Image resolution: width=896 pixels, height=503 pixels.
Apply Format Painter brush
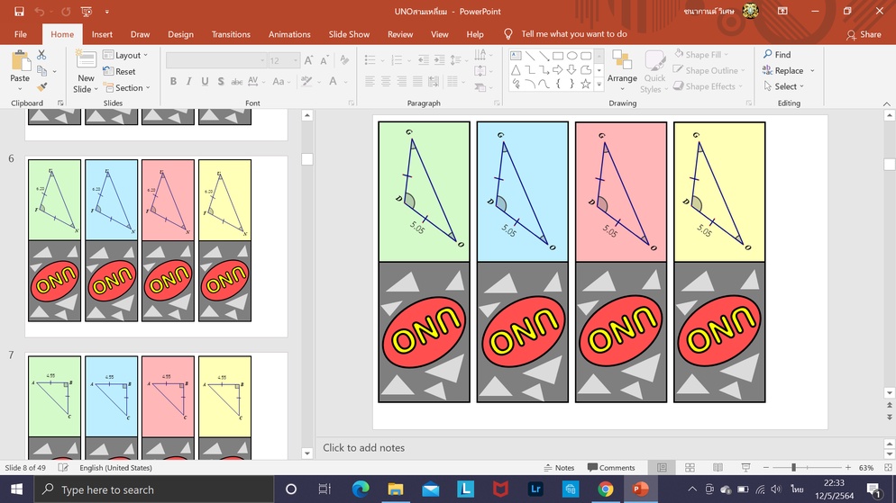tap(41, 86)
